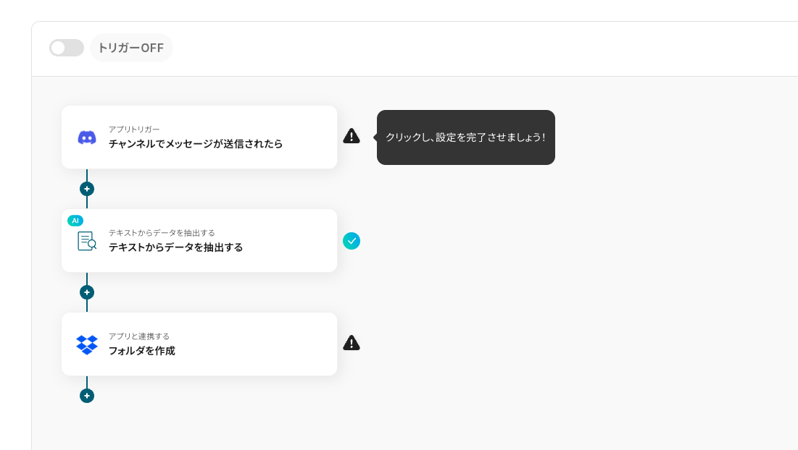Click the AI badge on extraction step
Image resolution: width=798 pixels, height=450 pixels.
pyautogui.click(x=75, y=220)
